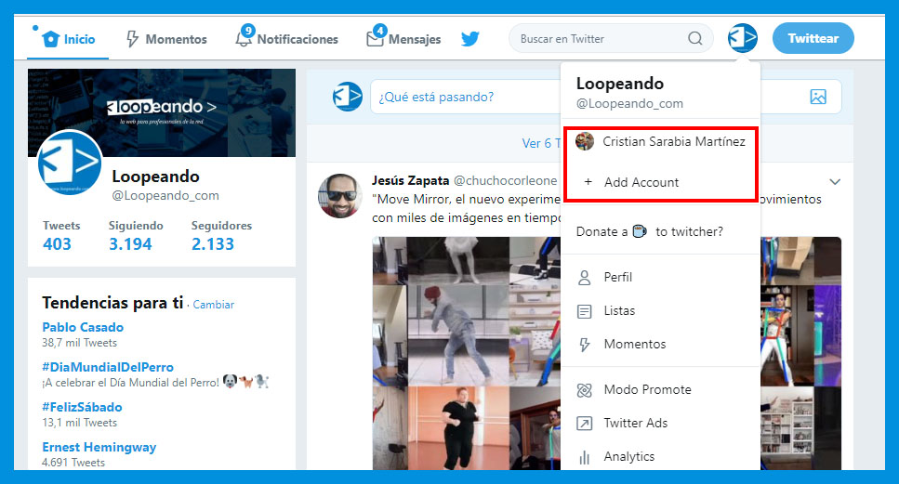899x484 pixels.
Task: Select Analytics menu entry
Action: 660,456
